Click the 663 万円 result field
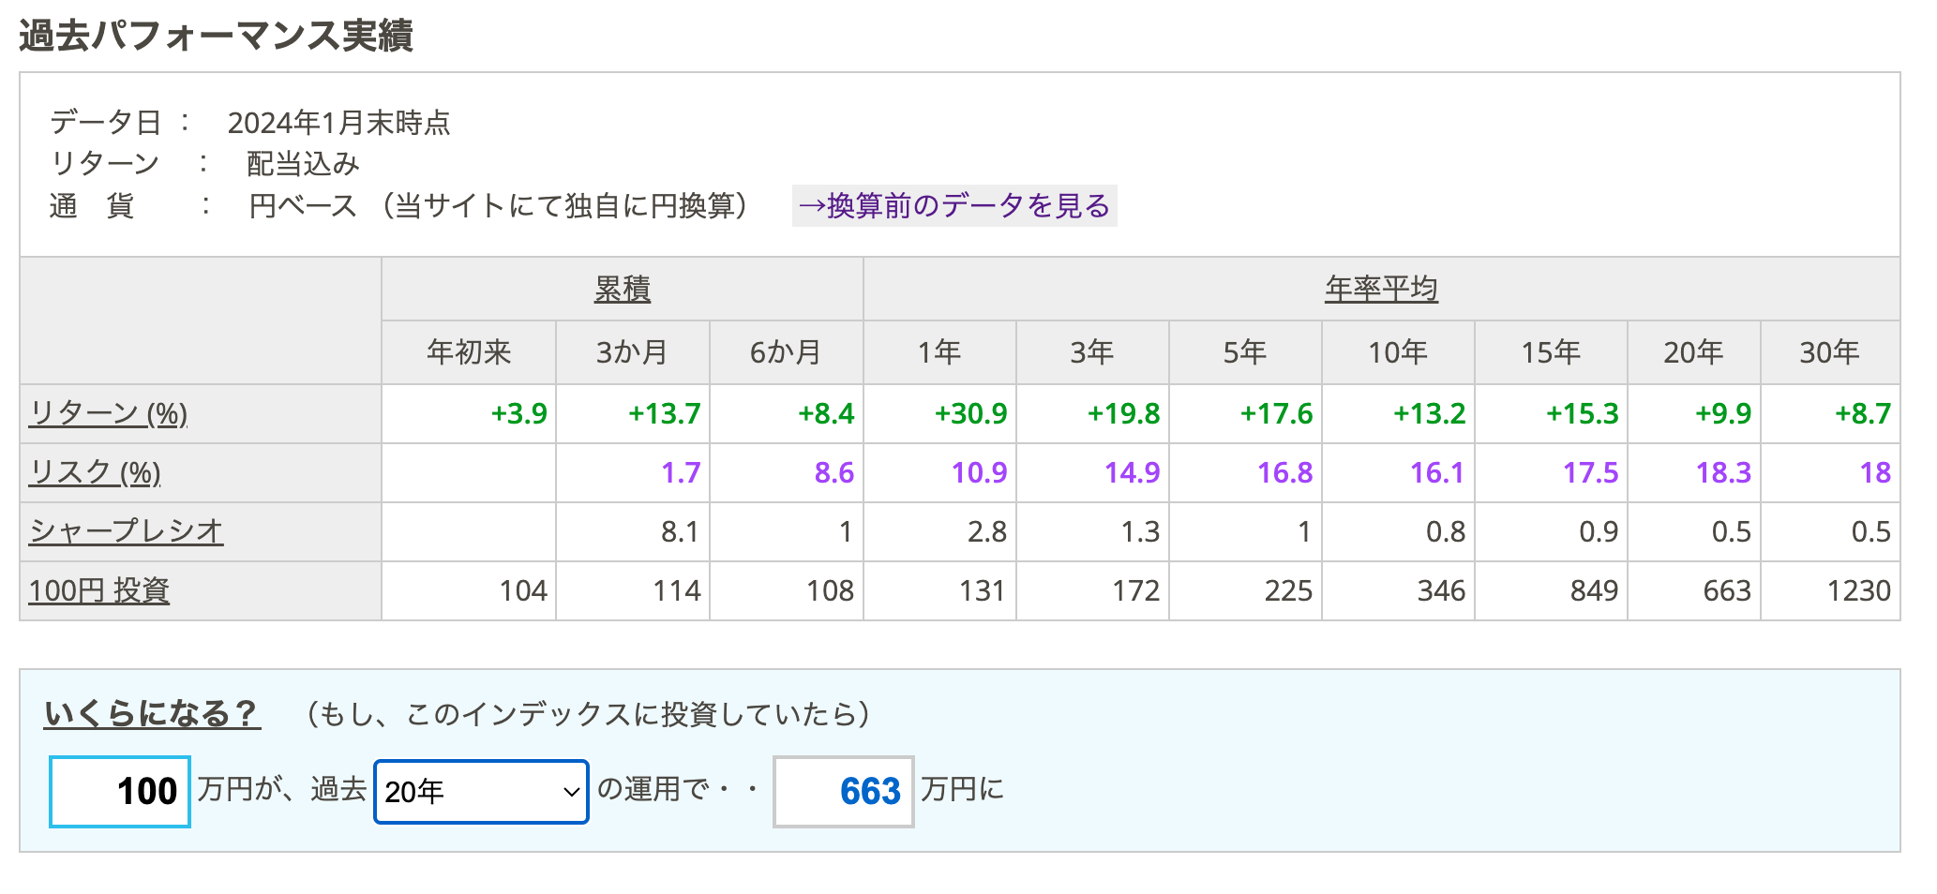This screenshot has height=894, width=1937. [x=843, y=792]
